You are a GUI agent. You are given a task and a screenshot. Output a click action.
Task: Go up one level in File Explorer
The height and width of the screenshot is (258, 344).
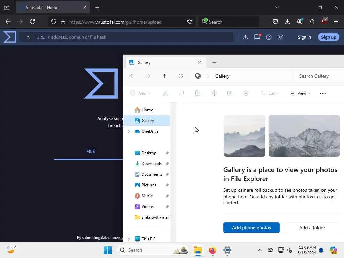point(165,76)
